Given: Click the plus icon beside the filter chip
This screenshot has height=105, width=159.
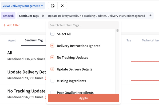Looking at the screenshot, I should tap(150, 15).
